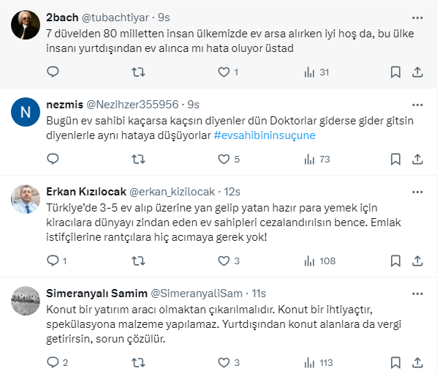The width and height of the screenshot is (448, 374).
Task: Share Simeranyalı Samim's tweet
Action: (417, 362)
